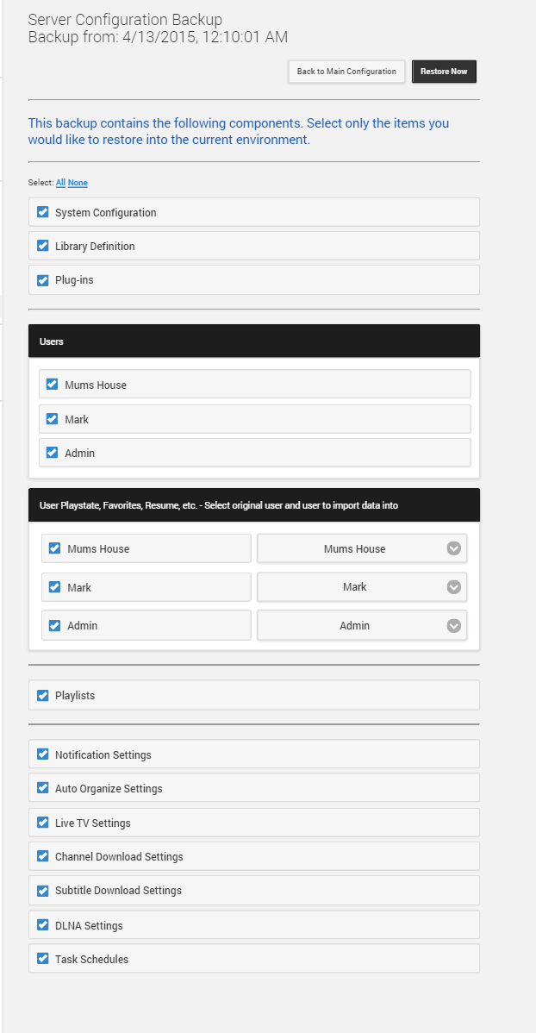This screenshot has height=1033, width=536.
Task: Toggle the Playlists checkbox
Action: coord(43,695)
